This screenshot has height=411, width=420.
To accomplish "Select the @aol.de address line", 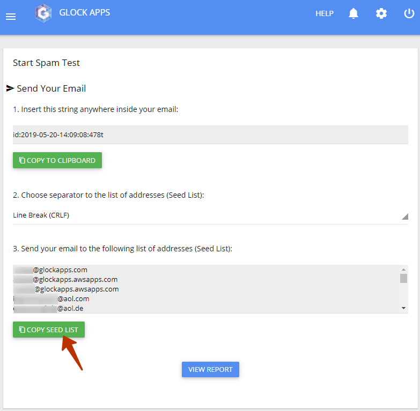I will coord(48,308).
